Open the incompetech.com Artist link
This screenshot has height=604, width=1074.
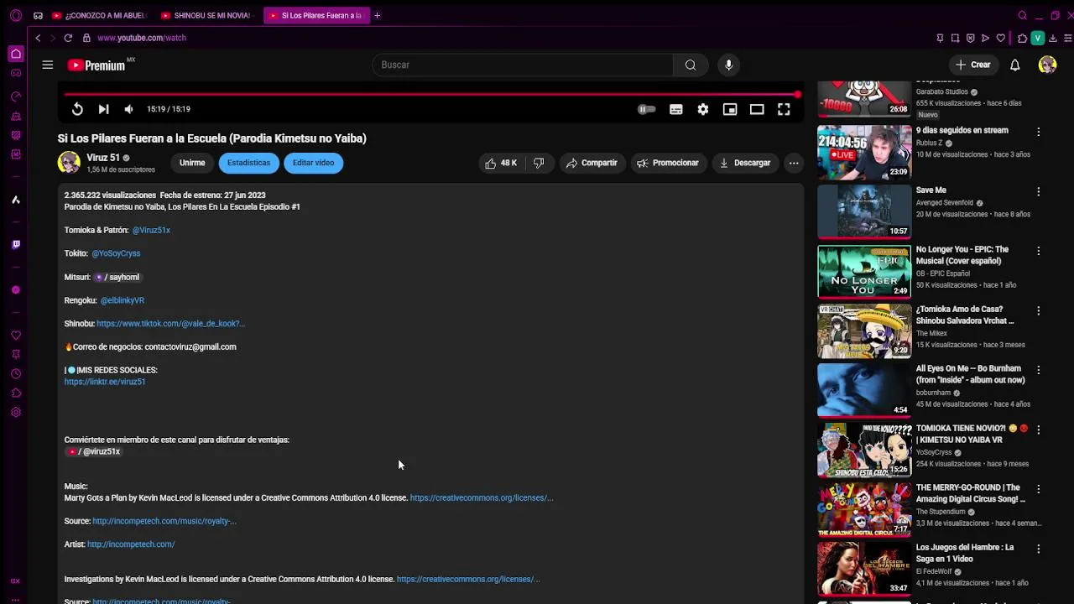coord(131,544)
